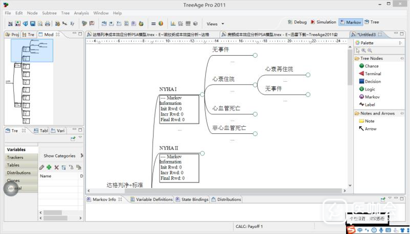Click the red delete variable icon
Image resolution: width=410 pixels, height=234 pixels.
tap(56, 167)
